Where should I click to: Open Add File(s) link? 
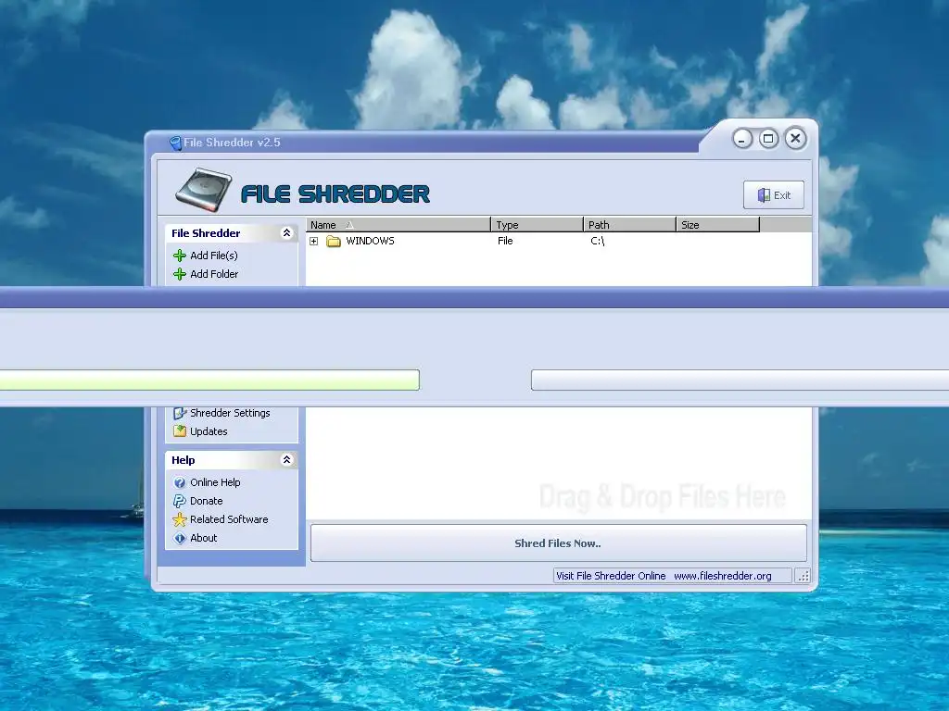(214, 256)
